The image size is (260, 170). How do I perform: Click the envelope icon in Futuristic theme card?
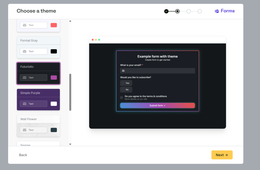[25, 78]
